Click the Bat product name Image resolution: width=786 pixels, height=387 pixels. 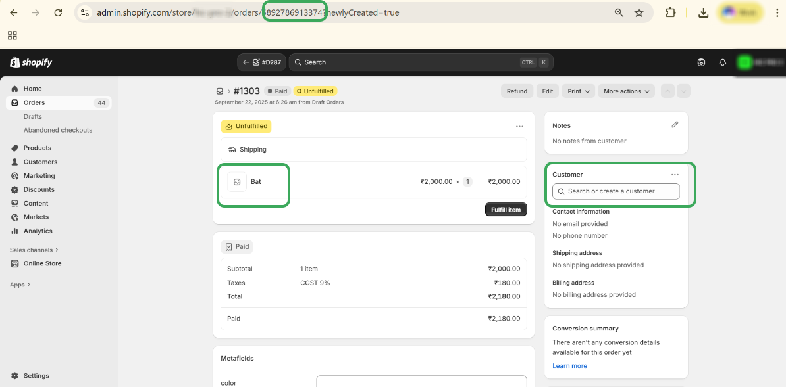pyautogui.click(x=256, y=182)
